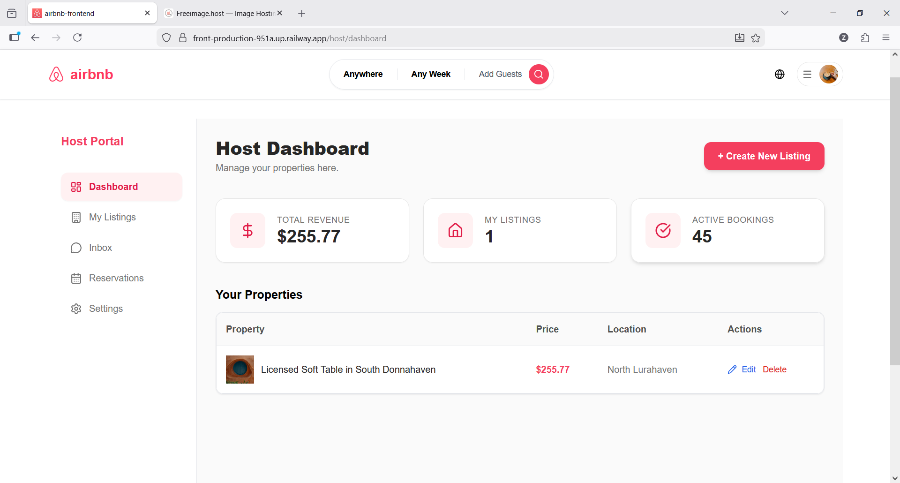Click the URL address bar
Image resolution: width=900 pixels, height=483 pixels.
(459, 38)
